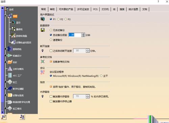Open the 设备和虚拟现实 icon in the tree

14,42
